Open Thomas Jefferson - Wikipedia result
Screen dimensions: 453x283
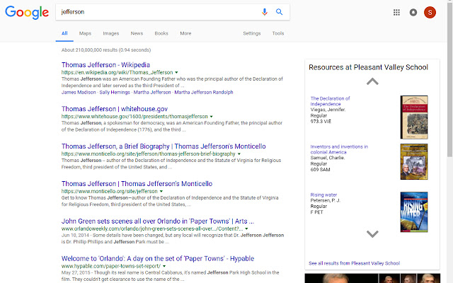tap(105, 65)
